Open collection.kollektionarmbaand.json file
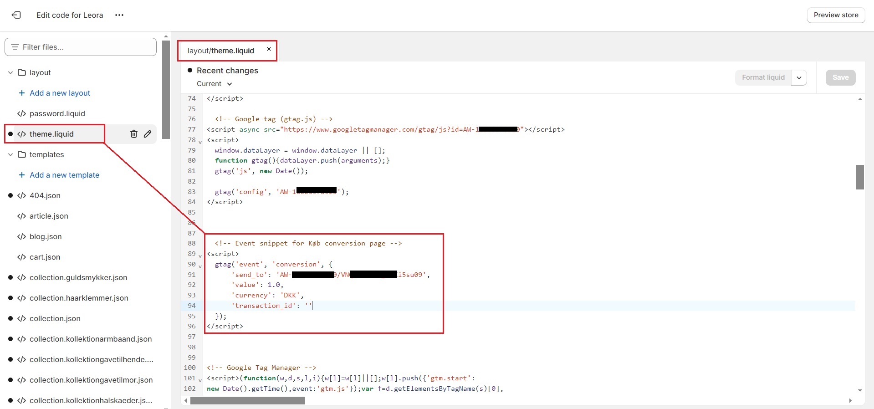This screenshot has width=874, height=409. pos(91,339)
